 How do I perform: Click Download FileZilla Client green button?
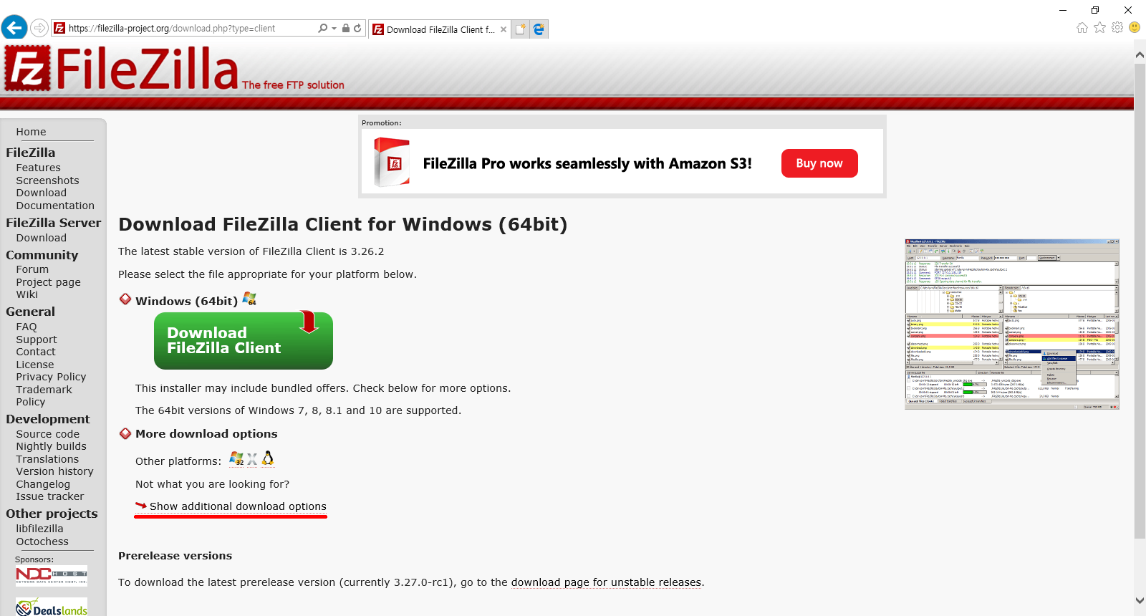(244, 340)
